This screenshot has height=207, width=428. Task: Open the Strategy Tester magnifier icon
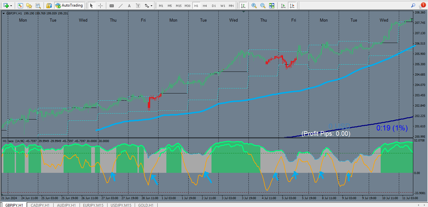tap(38, 6)
